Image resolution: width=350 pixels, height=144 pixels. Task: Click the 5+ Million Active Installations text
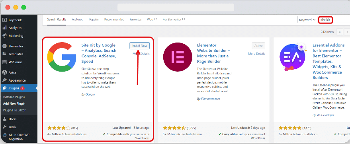pos(183,134)
